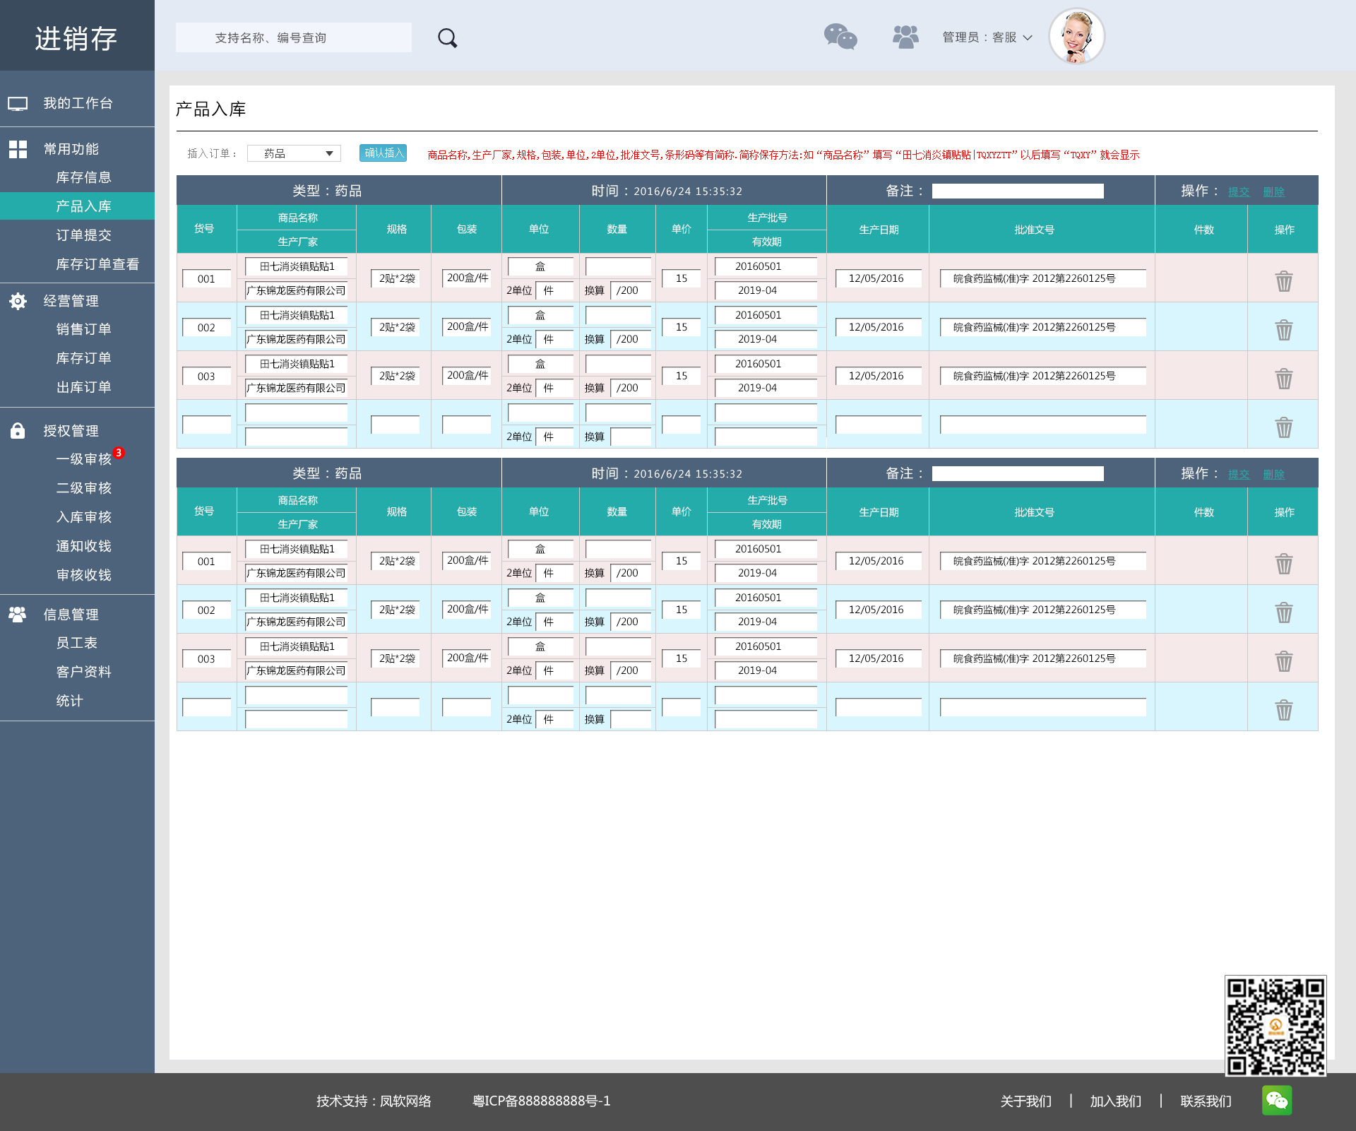Click 删除 link in second table header
The width and height of the screenshot is (1356, 1131).
point(1273,475)
